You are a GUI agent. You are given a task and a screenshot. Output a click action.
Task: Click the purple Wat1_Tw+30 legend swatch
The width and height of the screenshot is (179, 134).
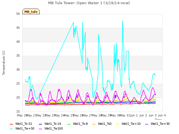pyautogui.click(x=147, y=124)
